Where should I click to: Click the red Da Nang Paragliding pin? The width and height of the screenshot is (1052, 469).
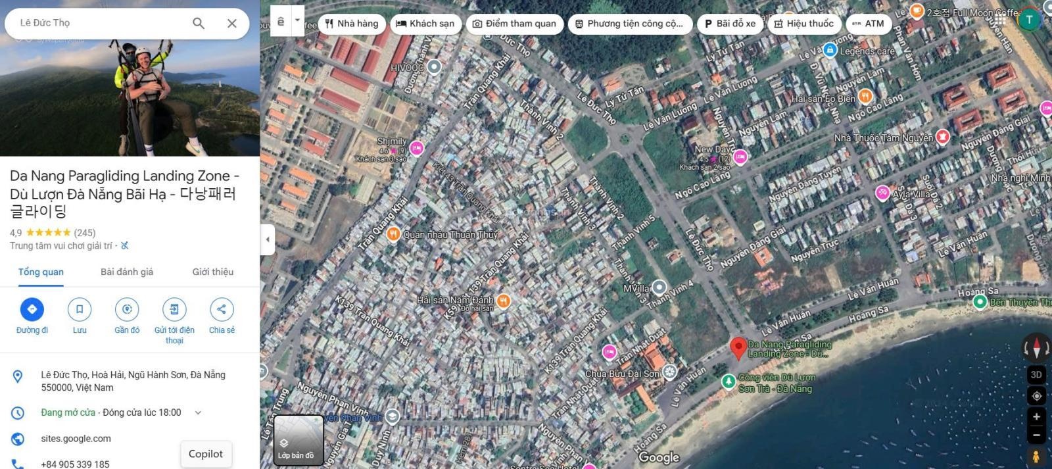coord(738,348)
